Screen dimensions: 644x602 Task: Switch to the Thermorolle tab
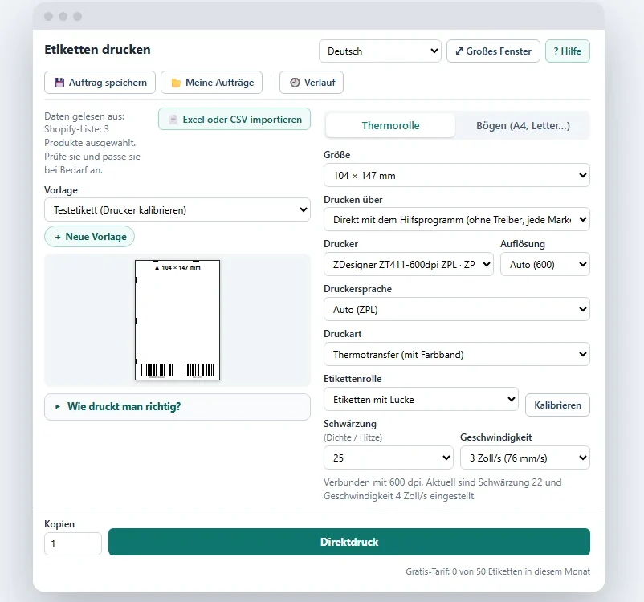[x=390, y=125]
